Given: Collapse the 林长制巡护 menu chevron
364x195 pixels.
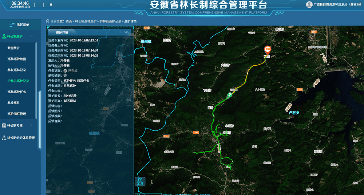Looking at the screenshot, I should 32,36.
